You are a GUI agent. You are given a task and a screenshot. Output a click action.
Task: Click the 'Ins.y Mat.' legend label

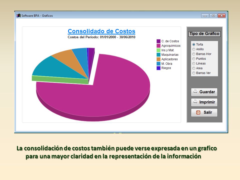point(168,50)
